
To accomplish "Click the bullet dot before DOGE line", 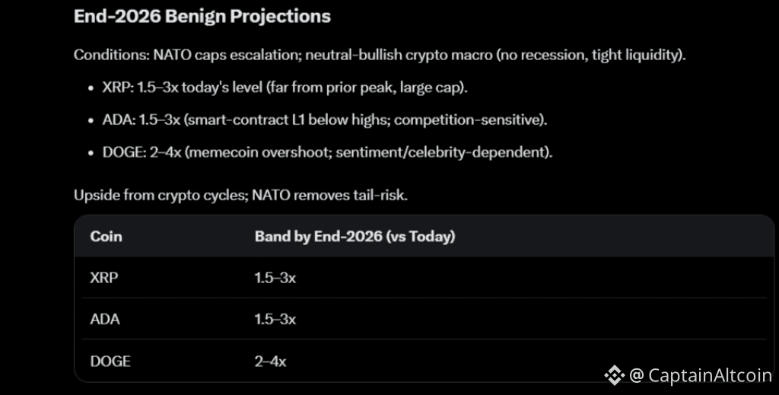I will pos(91,153).
